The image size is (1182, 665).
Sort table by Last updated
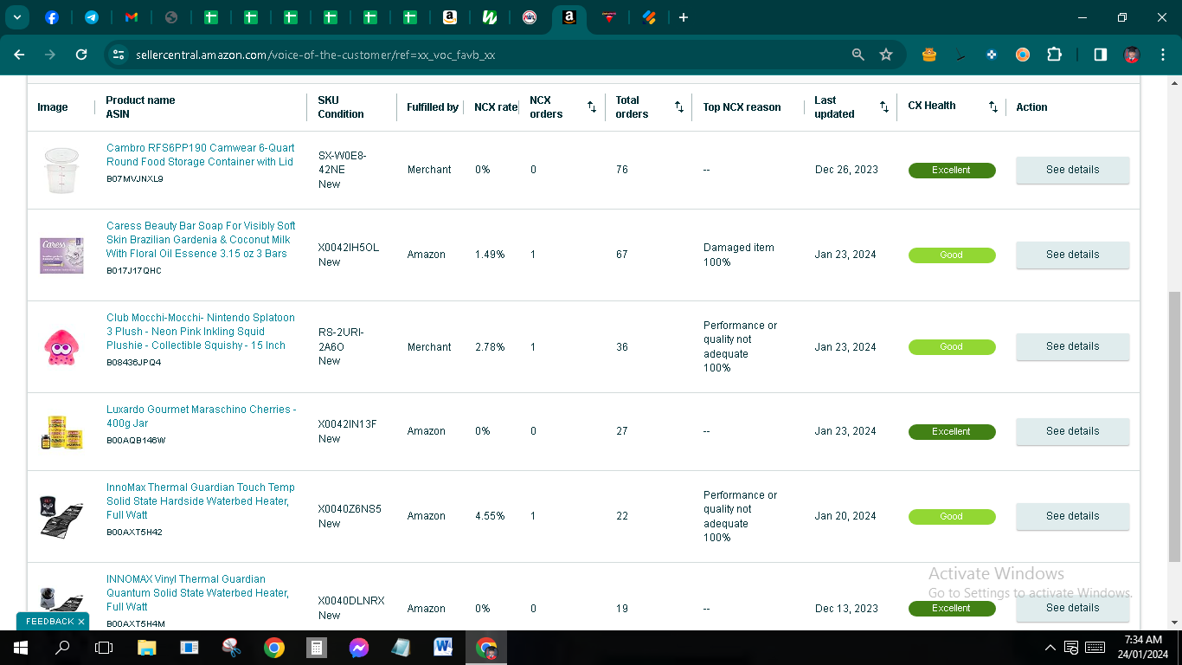click(x=884, y=107)
